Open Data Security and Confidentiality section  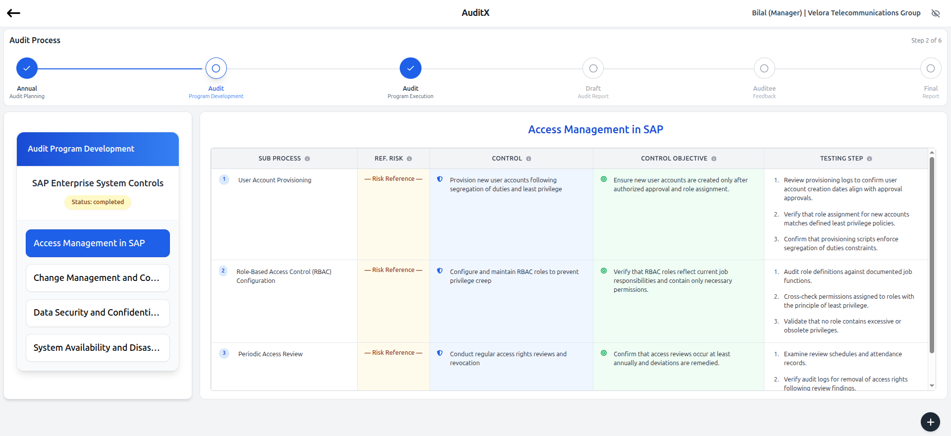98,313
